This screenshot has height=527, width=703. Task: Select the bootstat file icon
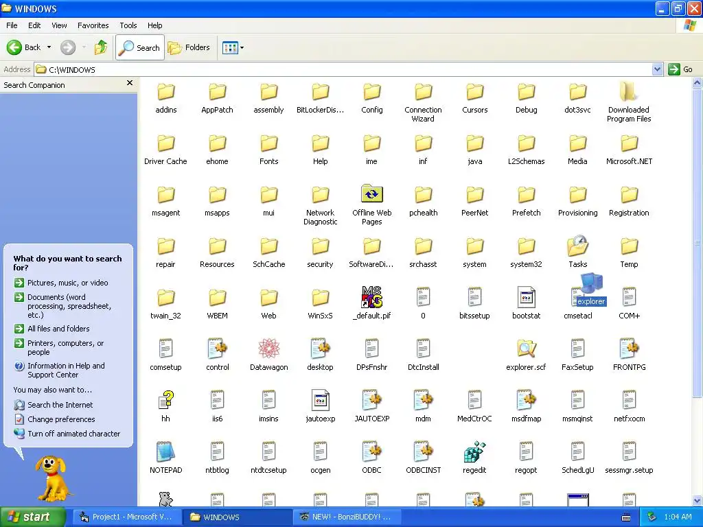tap(526, 297)
